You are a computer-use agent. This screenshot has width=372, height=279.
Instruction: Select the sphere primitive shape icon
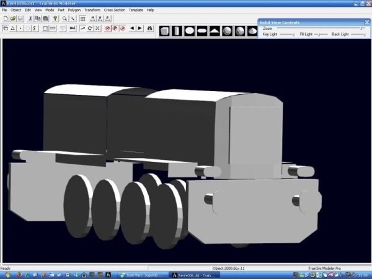click(226, 30)
